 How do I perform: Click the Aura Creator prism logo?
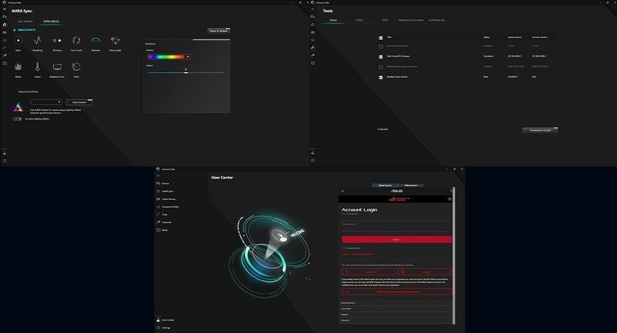pos(18,107)
